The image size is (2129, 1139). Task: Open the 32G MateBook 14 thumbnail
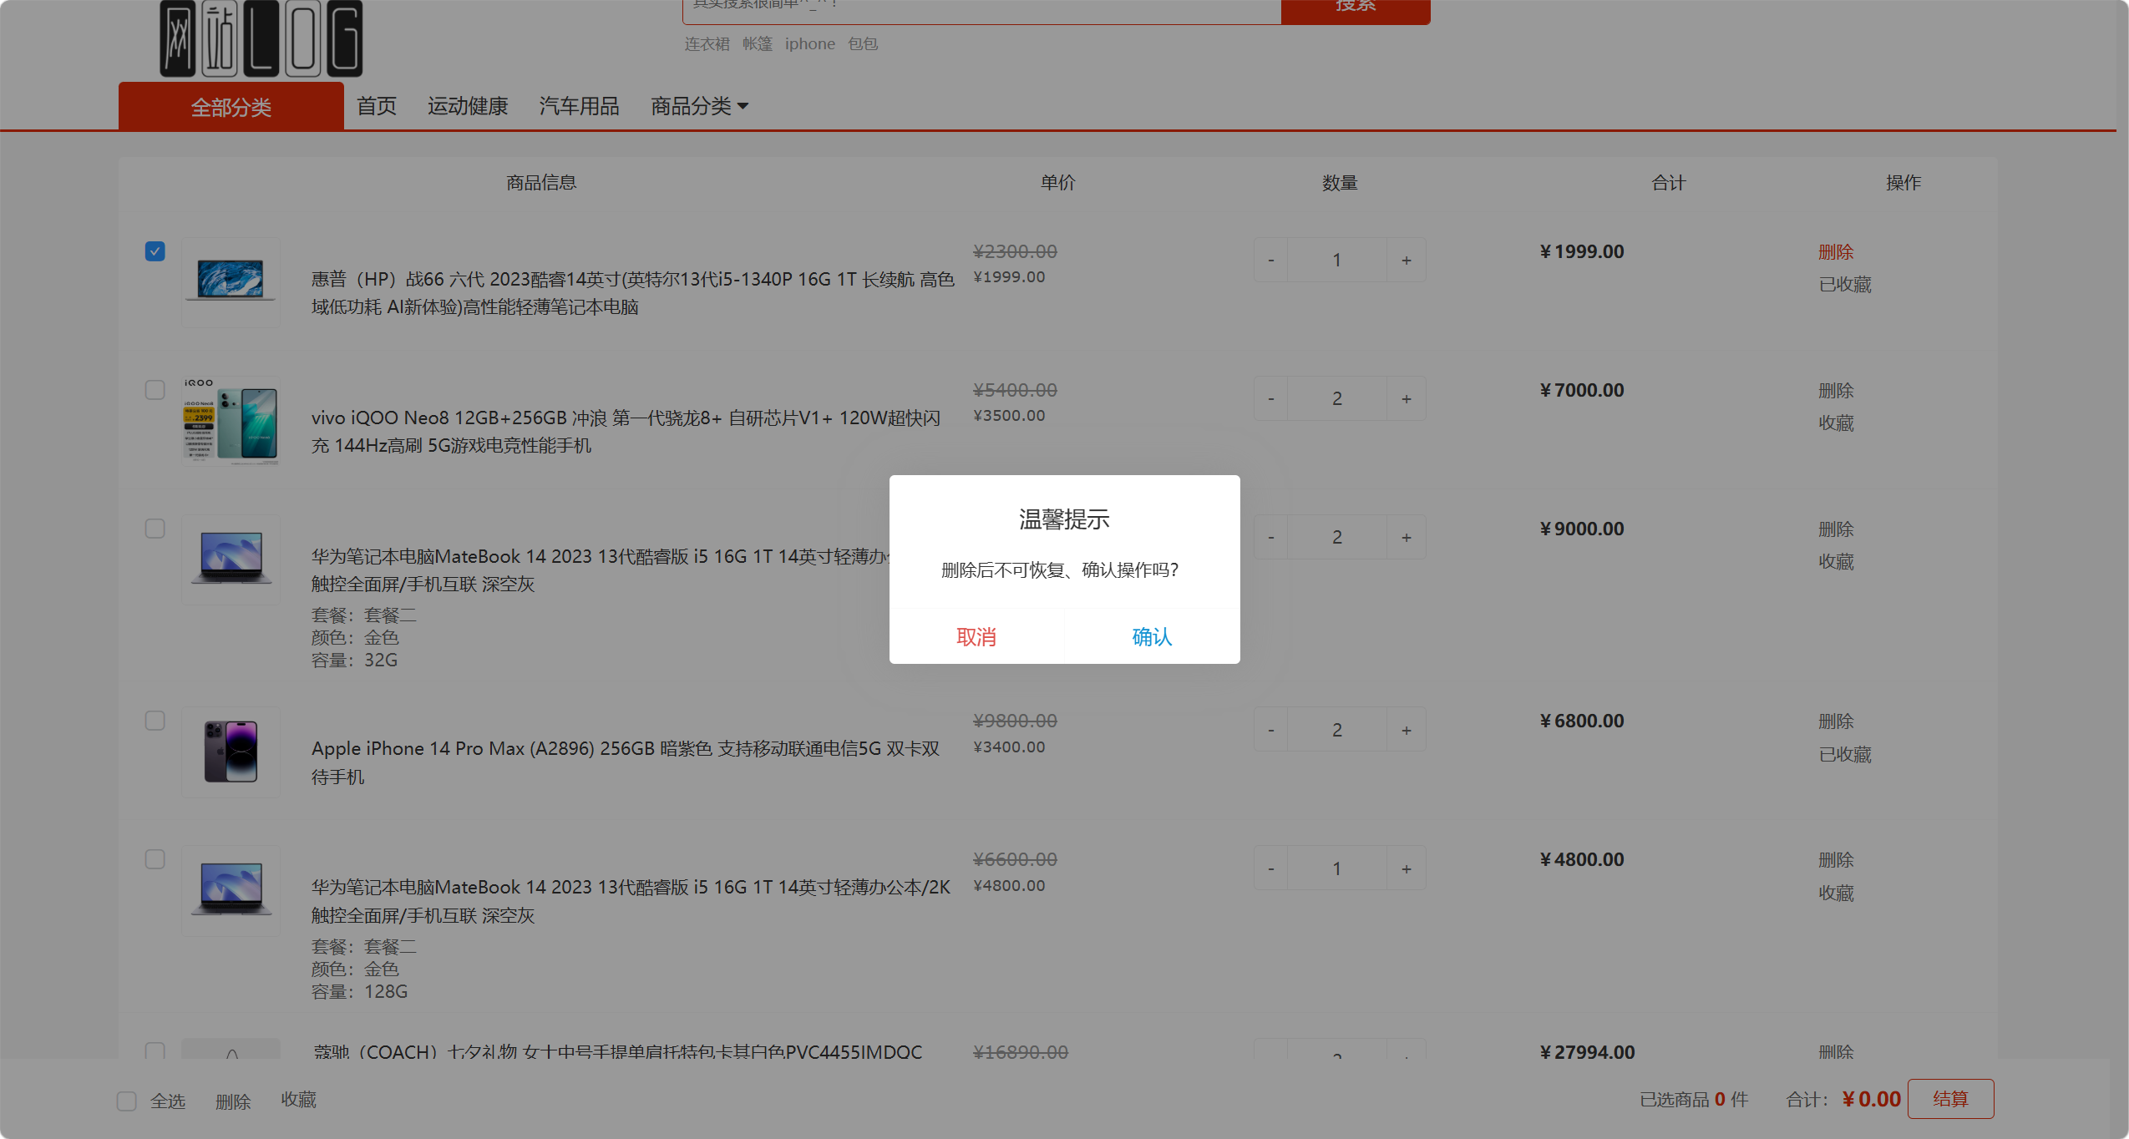tap(231, 559)
